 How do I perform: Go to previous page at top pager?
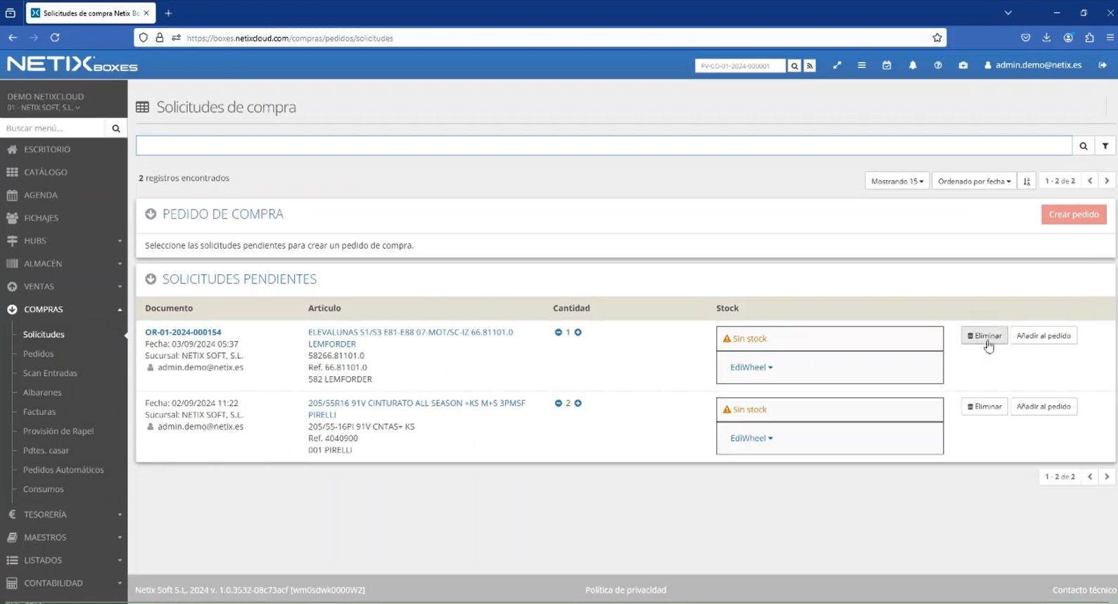[1090, 181]
